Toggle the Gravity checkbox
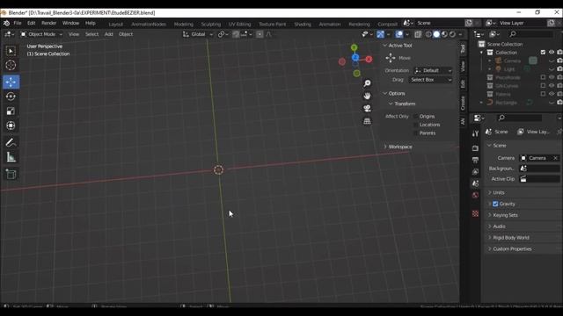 (x=495, y=204)
